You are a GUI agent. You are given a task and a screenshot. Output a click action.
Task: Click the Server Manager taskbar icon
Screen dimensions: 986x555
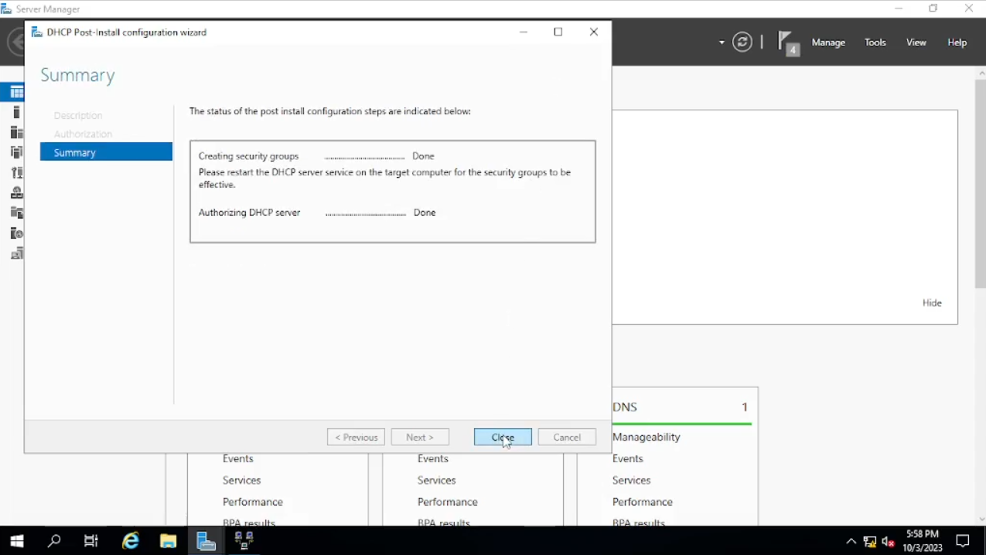(x=206, y=541)
